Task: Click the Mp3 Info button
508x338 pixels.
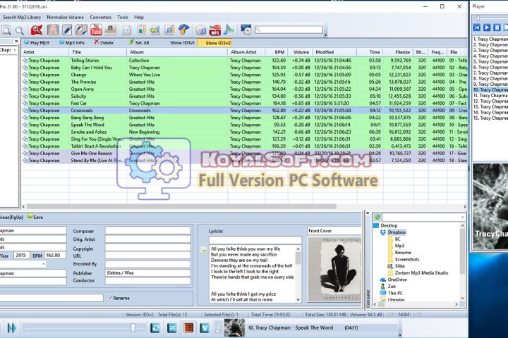Action: coord(71,42)
